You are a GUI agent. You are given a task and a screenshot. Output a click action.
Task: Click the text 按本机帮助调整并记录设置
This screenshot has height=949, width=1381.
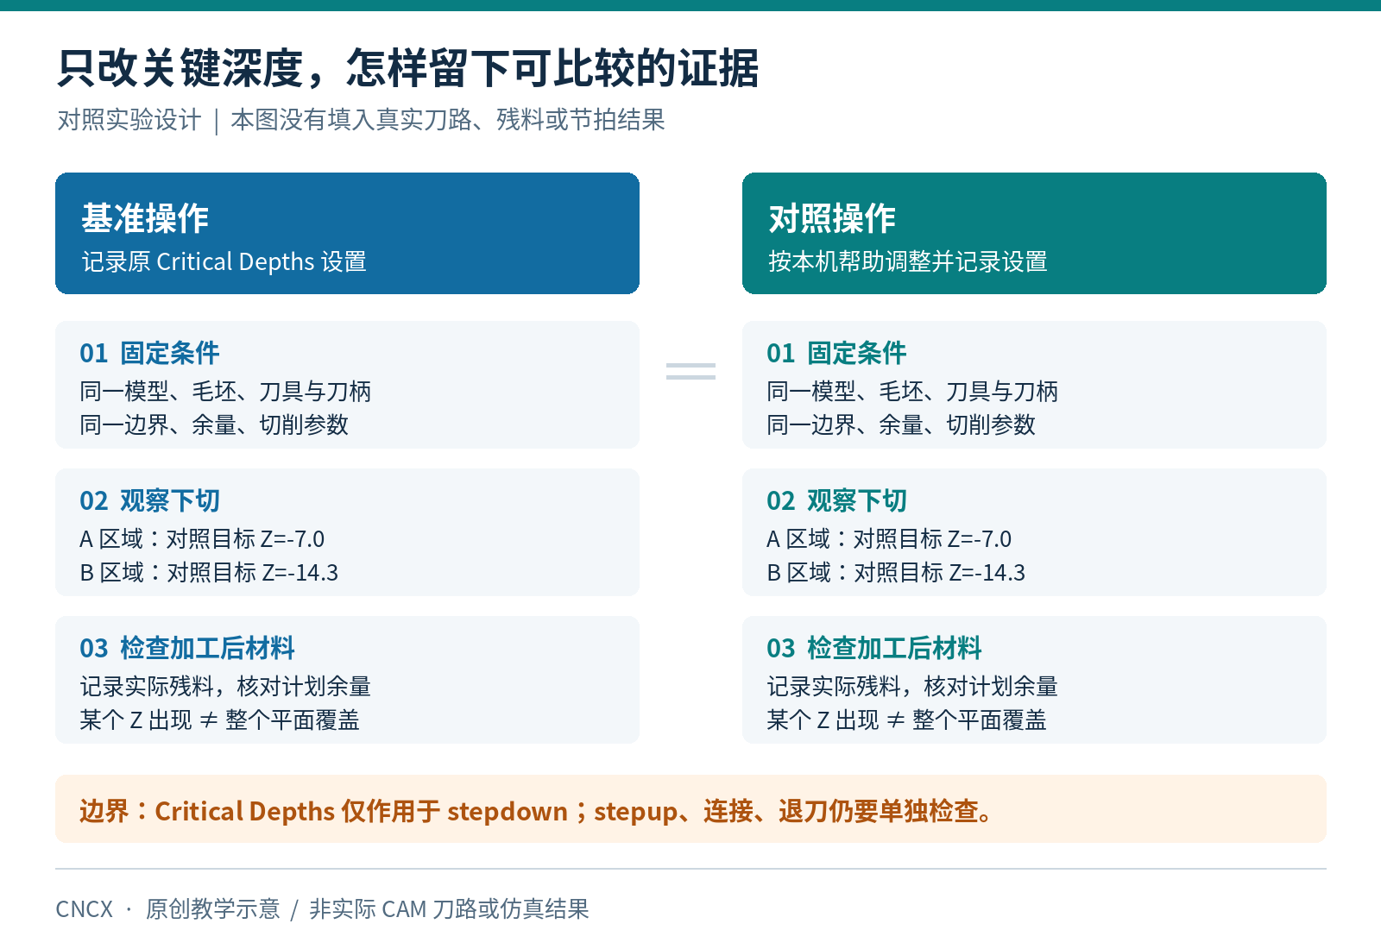click(x=907, y=261)
